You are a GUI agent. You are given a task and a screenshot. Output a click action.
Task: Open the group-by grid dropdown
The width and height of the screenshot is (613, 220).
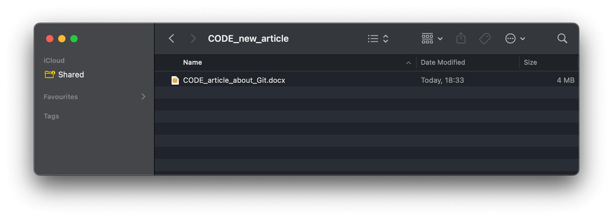(432, 39)
